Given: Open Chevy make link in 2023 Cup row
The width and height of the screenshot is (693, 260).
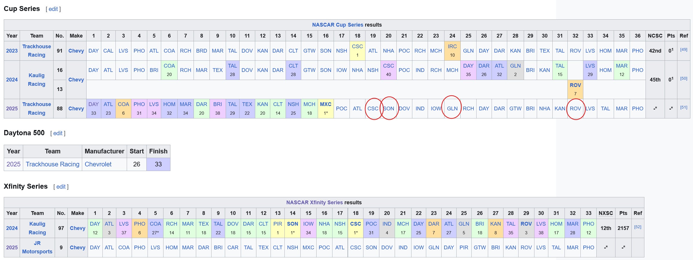Looking at the screenshot, I should [76, 51].
